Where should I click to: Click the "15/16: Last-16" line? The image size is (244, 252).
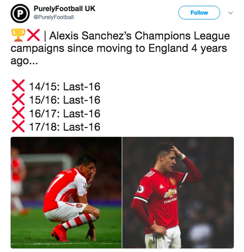coord(64,100)
